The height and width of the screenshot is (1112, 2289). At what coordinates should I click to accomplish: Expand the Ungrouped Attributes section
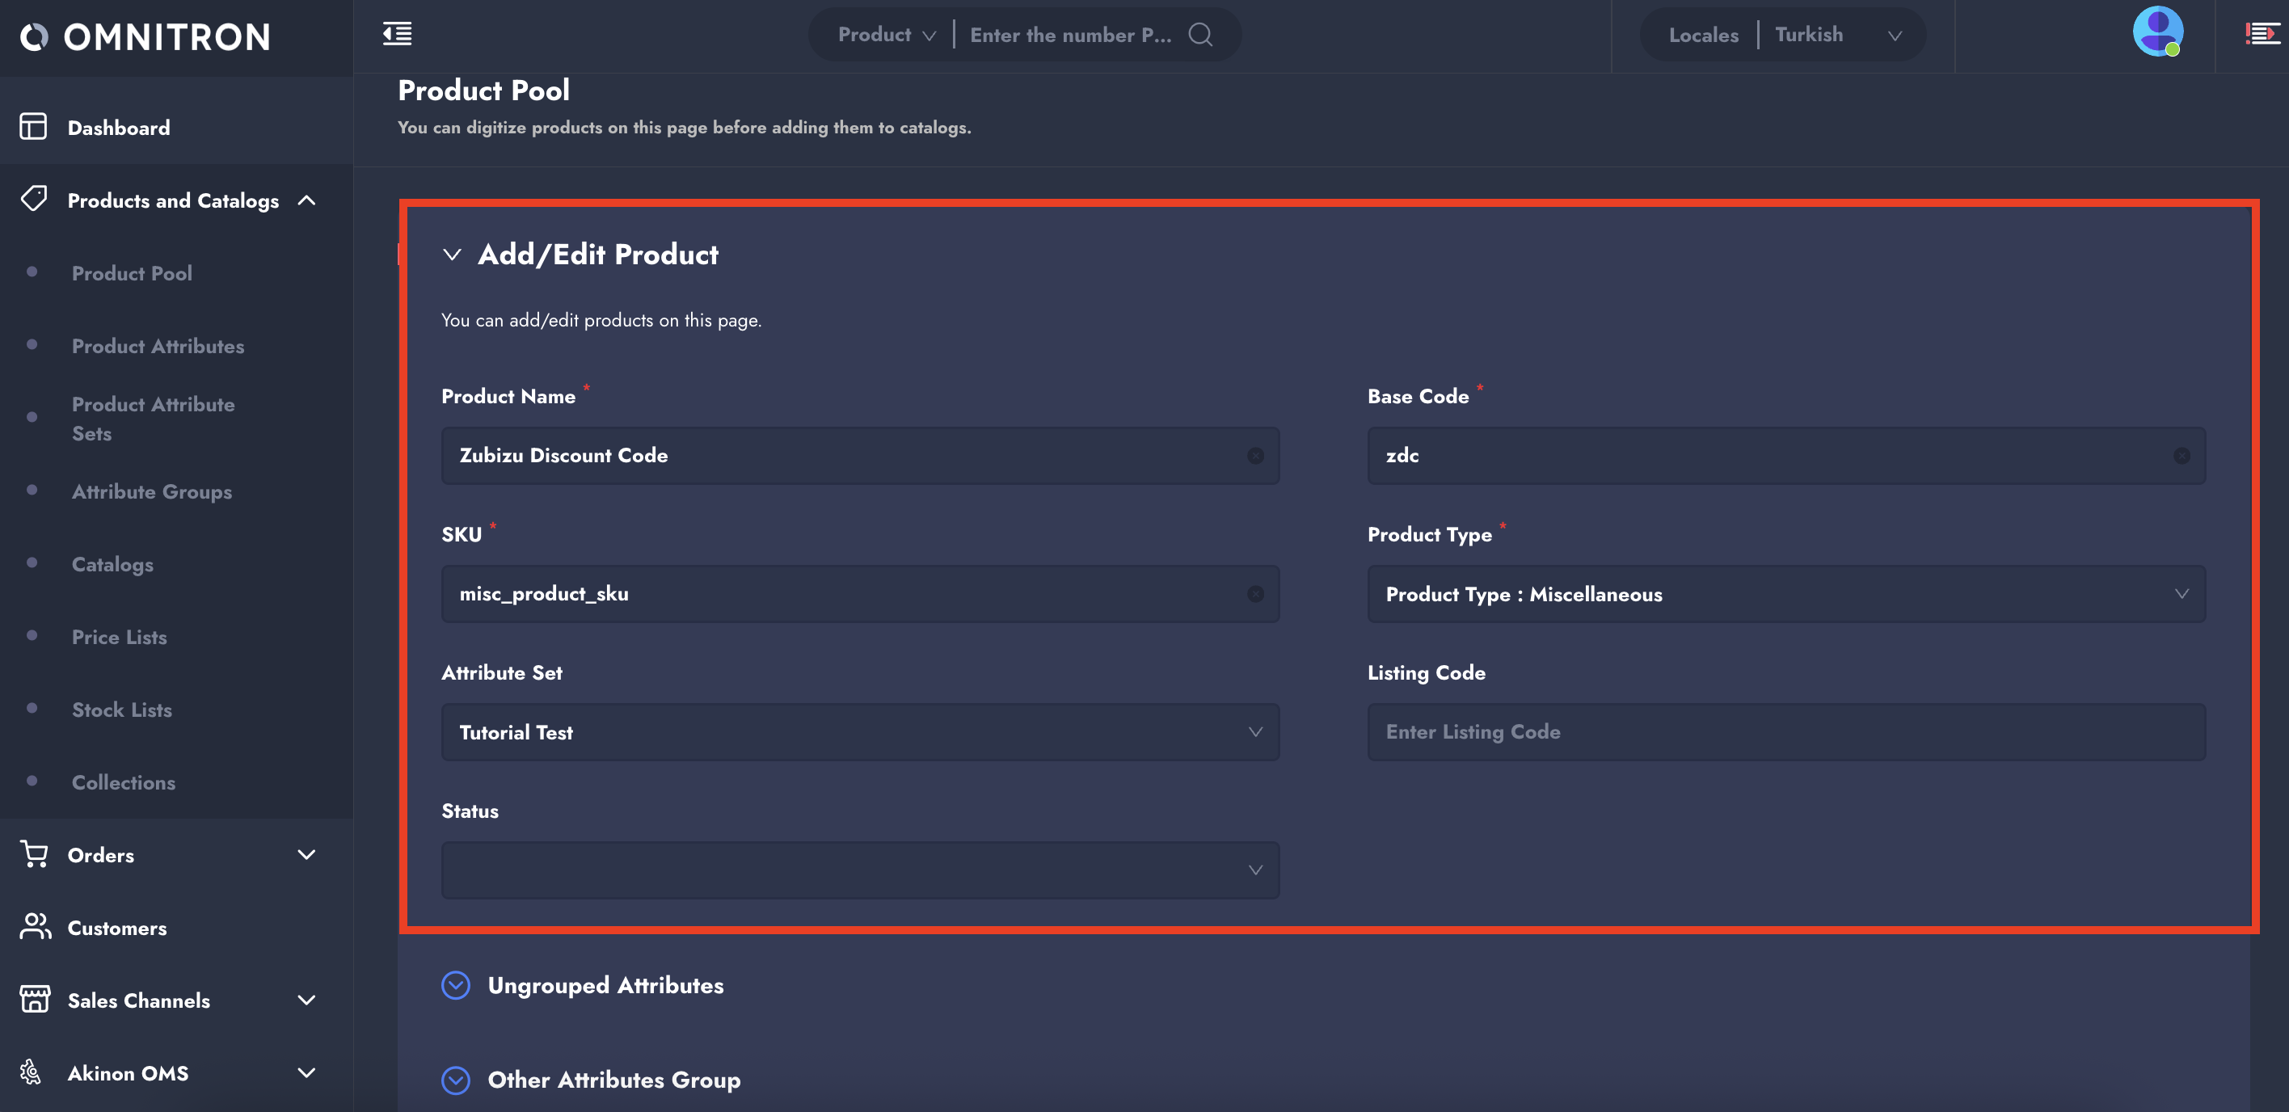pyautogui.click(x=456, y=985)
